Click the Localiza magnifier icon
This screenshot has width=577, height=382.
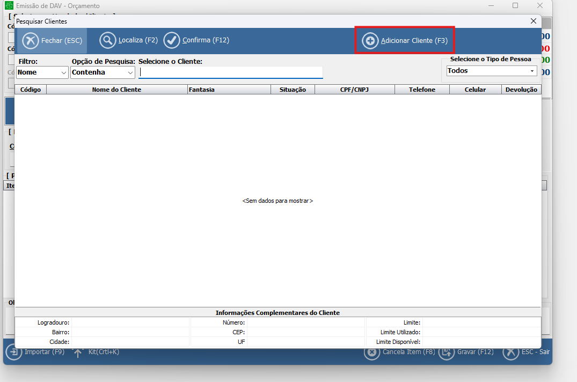[x=108, y=41]
